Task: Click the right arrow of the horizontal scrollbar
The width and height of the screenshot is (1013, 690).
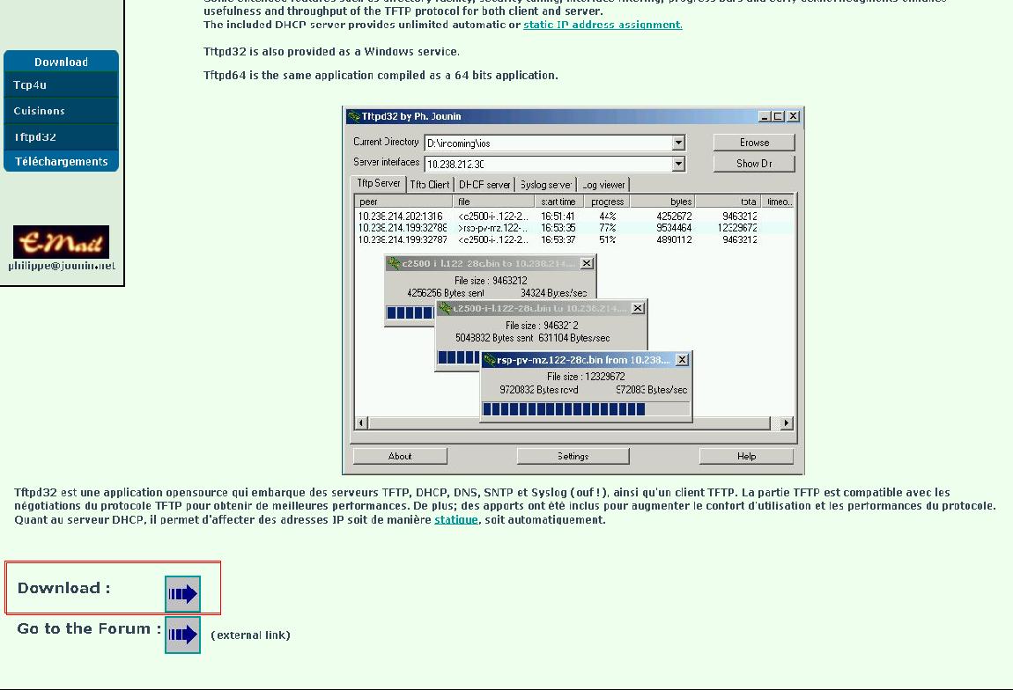Action: coord(787,422)
